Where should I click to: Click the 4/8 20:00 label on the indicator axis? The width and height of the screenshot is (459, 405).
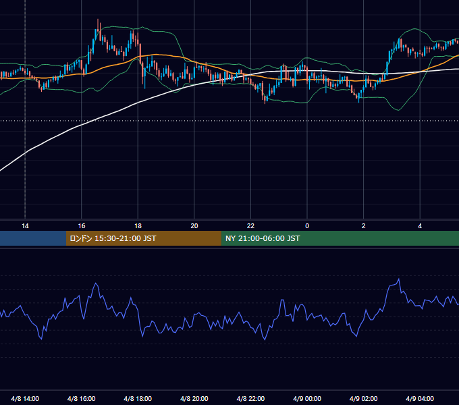click(x=194, y=398)
